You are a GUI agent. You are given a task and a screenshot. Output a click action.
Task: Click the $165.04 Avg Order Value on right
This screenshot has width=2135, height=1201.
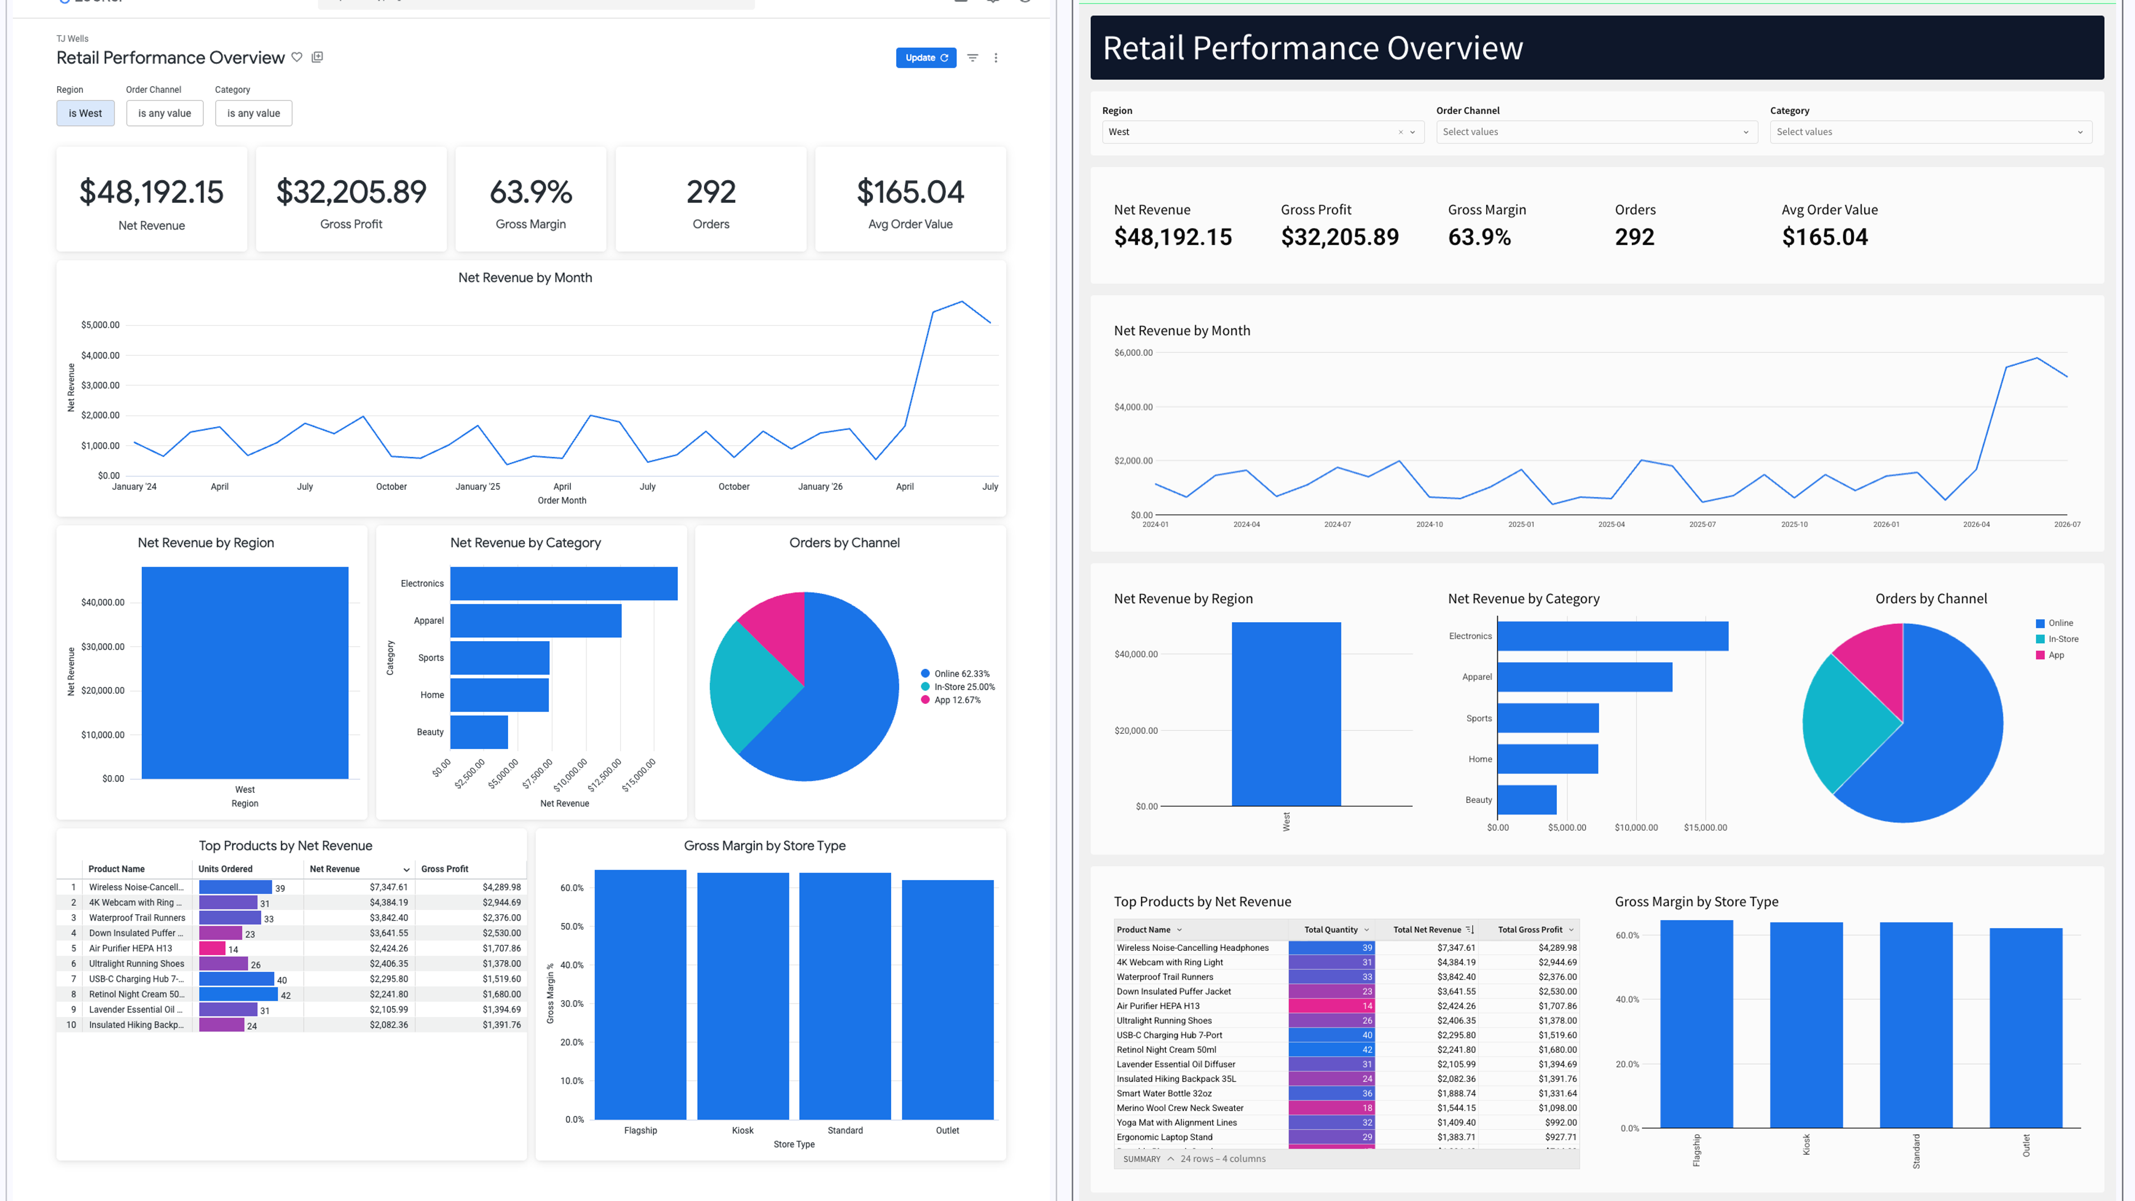[x=1824, y=237]
